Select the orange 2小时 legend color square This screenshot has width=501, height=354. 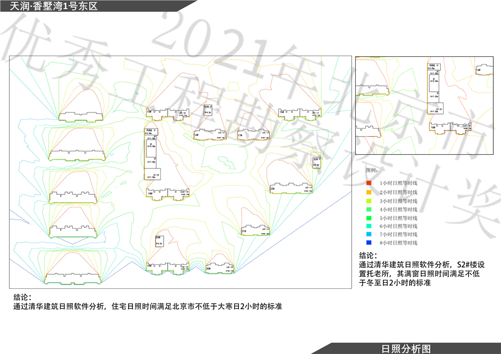point(368,191)
